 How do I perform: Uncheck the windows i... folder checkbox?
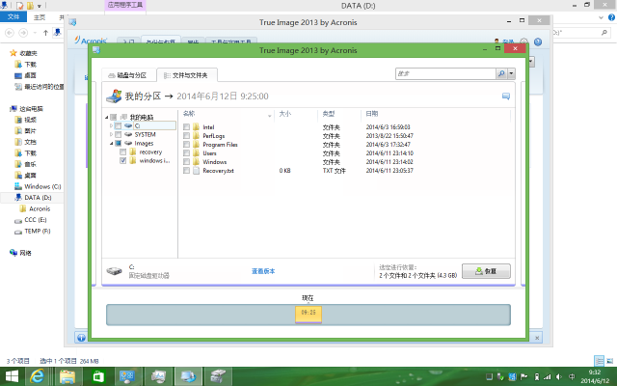coord(122,161)
